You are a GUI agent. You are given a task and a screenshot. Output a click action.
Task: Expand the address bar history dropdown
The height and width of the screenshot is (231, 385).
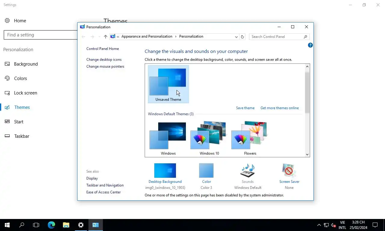[236, 37]
